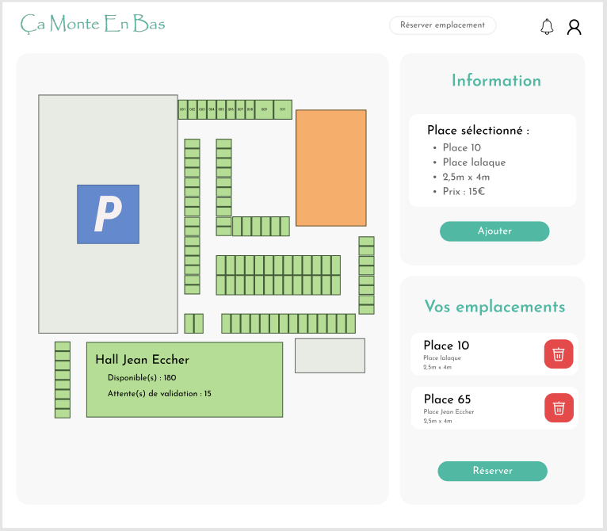Select parking slot 001 on the map
This screenshot has height=531, width=607.
coord(182,109)
